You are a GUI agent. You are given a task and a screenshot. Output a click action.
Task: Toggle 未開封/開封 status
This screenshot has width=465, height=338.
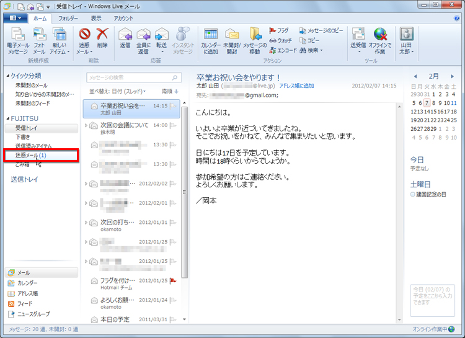click(232, 41)
